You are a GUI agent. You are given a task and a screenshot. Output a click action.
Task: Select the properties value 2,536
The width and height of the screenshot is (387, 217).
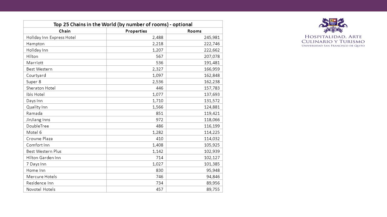click(158, 82)
